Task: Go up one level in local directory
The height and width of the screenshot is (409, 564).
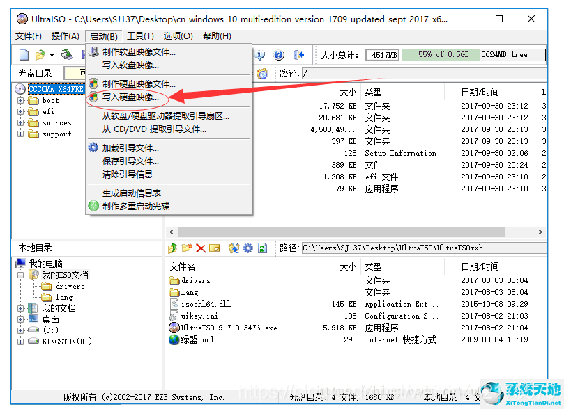Action: tap(173, 248)
